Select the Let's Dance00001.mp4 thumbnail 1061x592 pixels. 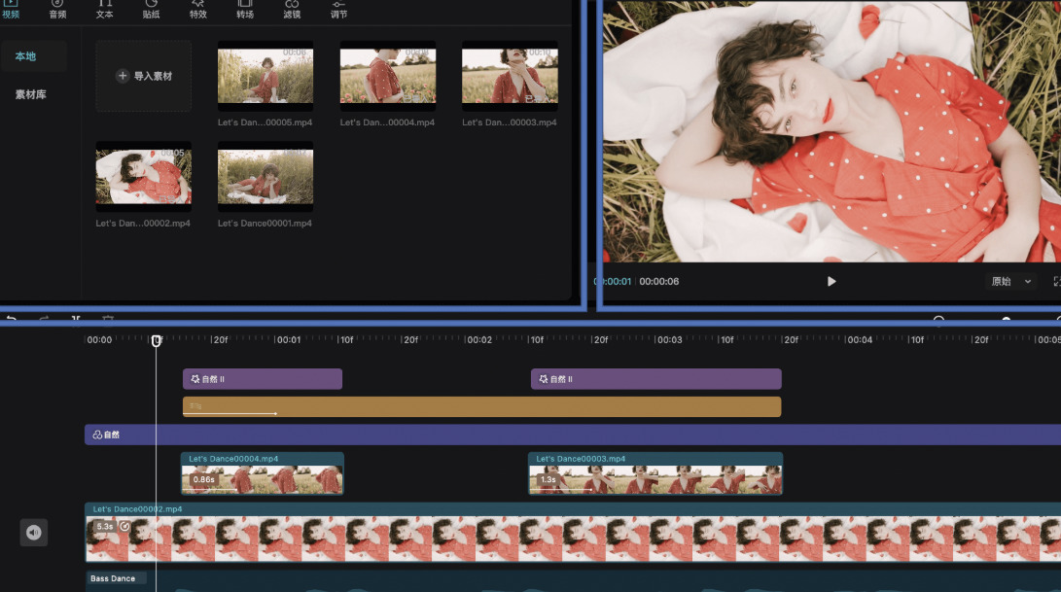(x=265, y=176)
